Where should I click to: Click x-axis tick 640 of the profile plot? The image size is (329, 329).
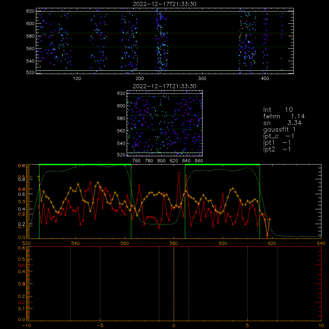(321, 243)
